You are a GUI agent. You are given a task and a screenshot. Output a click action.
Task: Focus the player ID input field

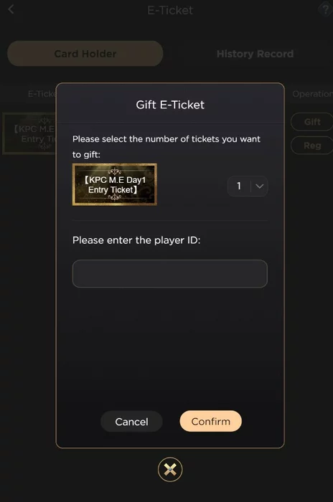[170, 274]
